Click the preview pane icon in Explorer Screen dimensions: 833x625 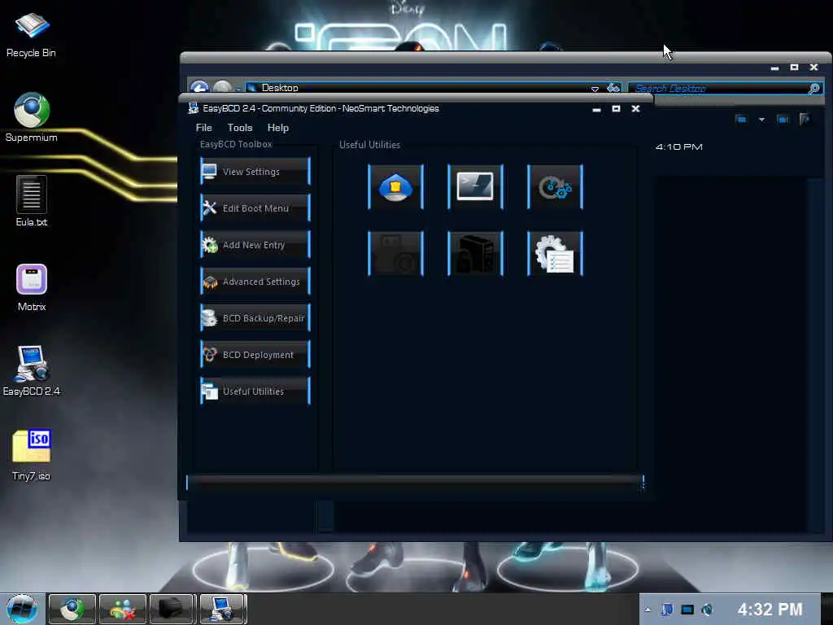point(783,119)
